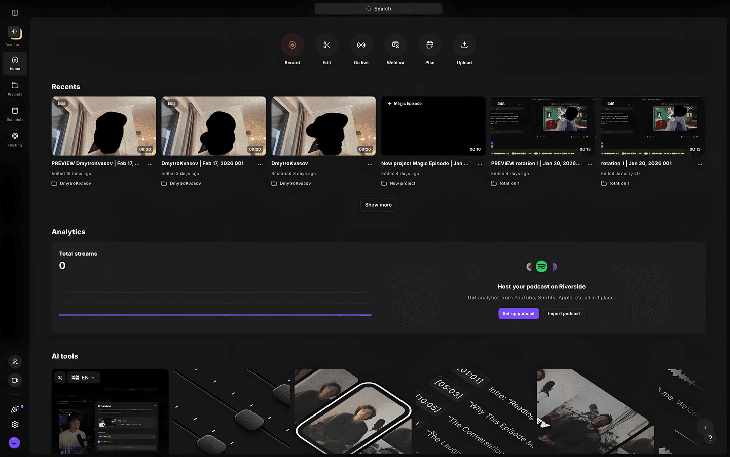The height and width of the screenshot is (457, 730).
Task: Click the Search bar at the top
Action: (x=378, y=8)
